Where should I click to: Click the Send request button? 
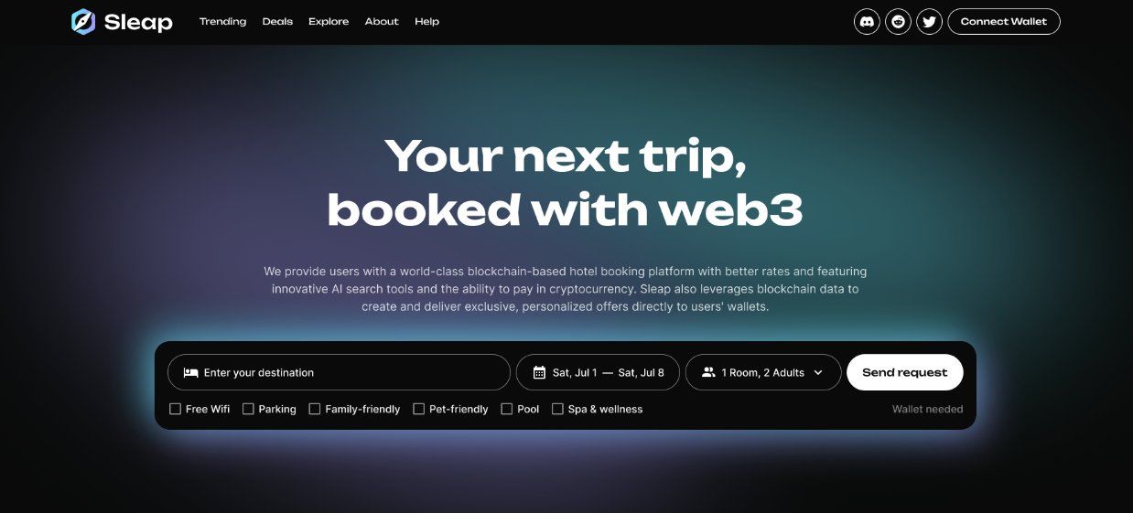[x=904, y=372]
